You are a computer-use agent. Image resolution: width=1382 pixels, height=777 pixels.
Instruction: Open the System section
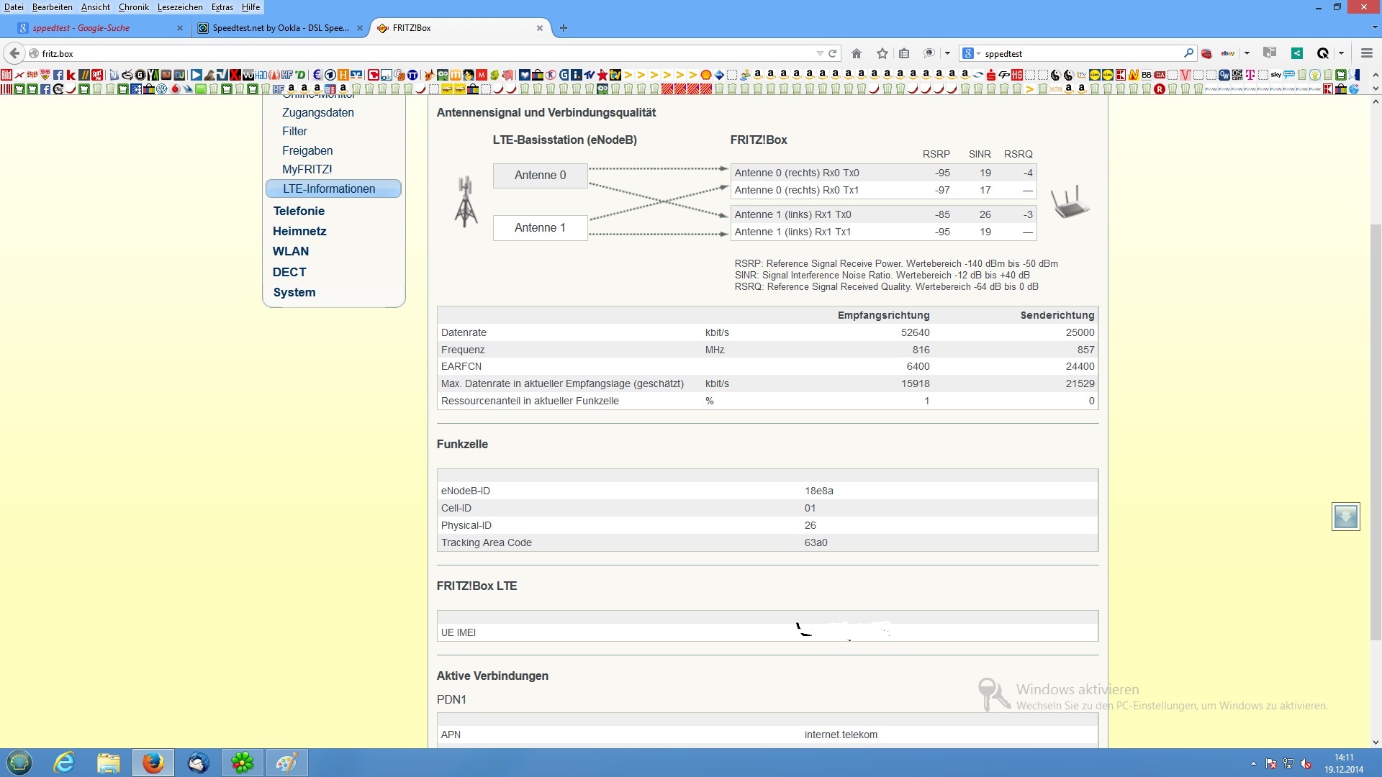[294, 292]
